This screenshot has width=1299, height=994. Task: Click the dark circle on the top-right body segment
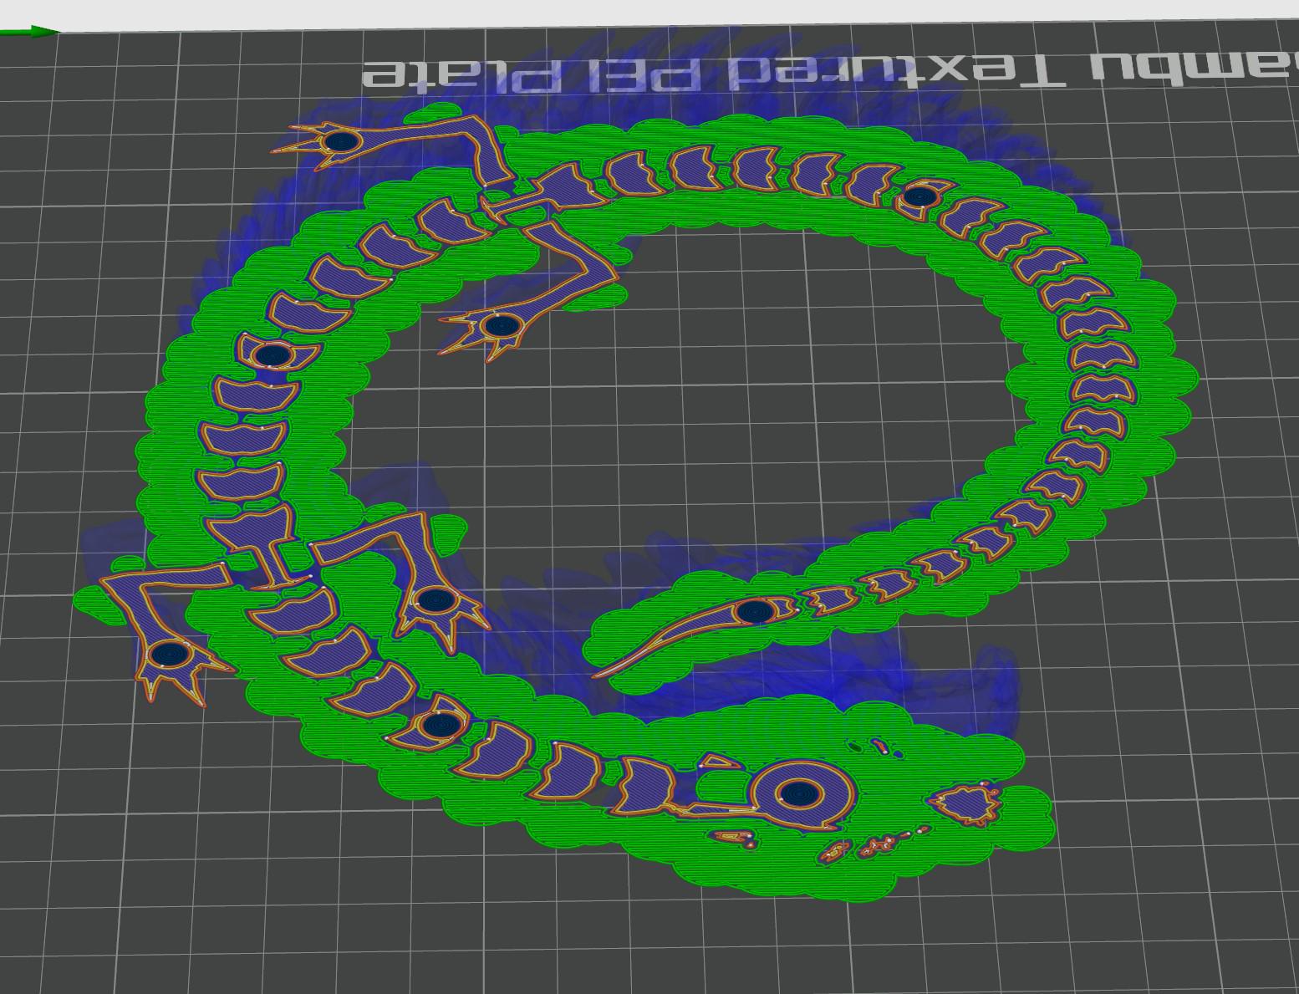[x=920, y=197]
